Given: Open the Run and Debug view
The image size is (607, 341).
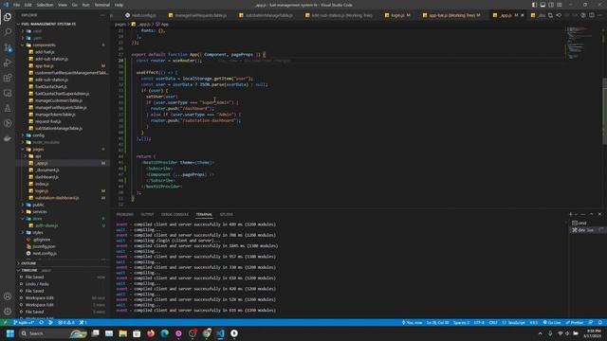Looking at the screenshot, I should pos(8,63).
